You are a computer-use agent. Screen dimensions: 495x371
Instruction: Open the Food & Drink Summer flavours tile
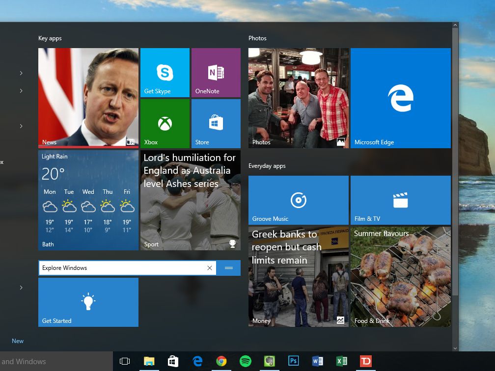click(401, 277)
